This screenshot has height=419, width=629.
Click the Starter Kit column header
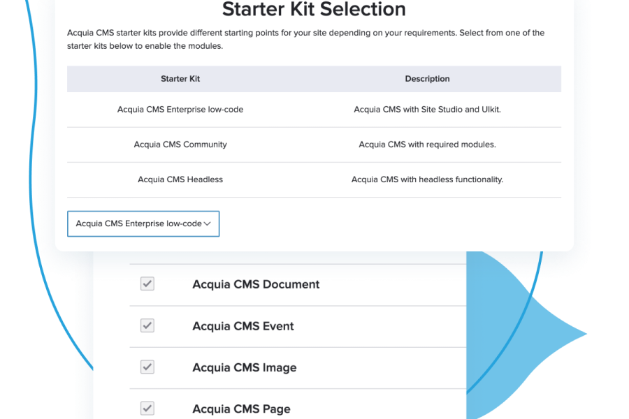pos(180,79)
